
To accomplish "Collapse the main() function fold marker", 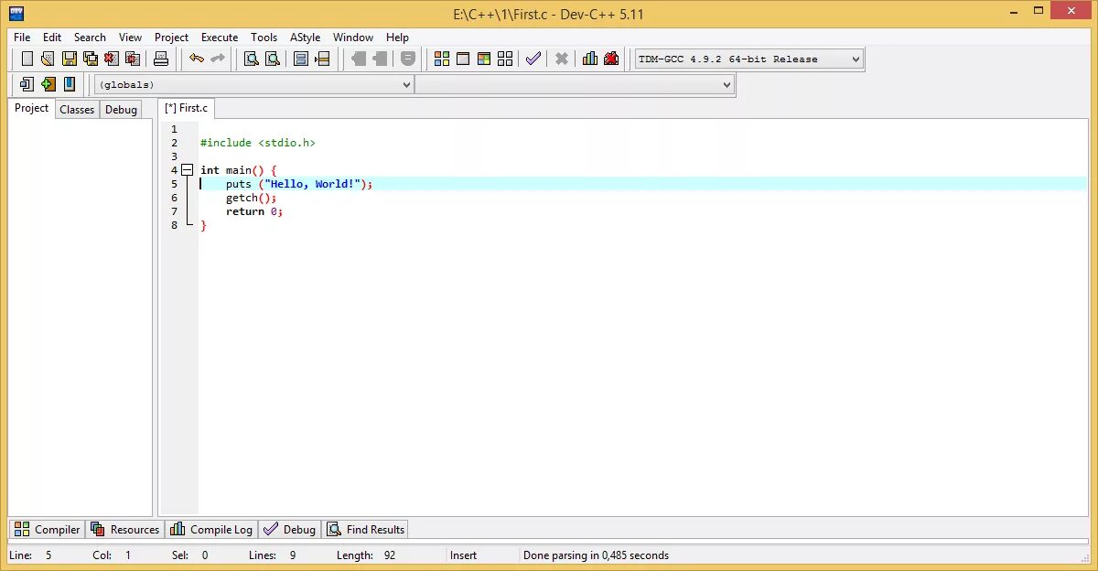I will coord(187,170).
